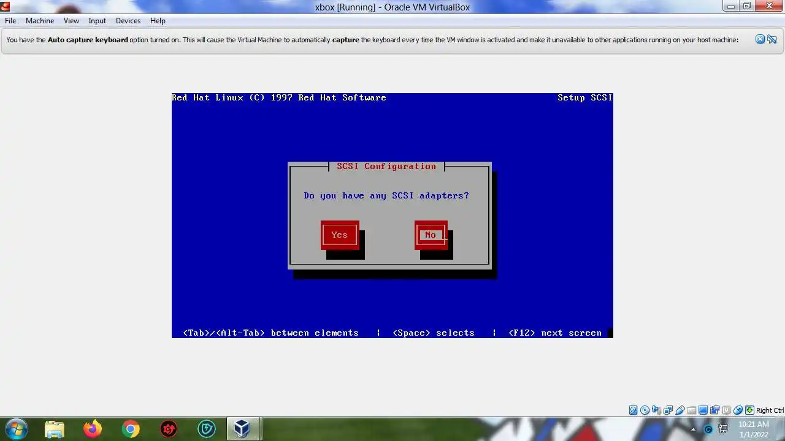Click the 'SCSI Configuration' dialog title
Image resolution: width=785 pixels, height=441 pixels.
386,166
